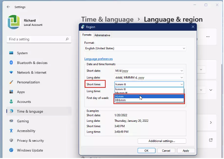The image size is (224, 159).
Task: Click example long date Thursday, January 20, 2022
Action: 131,121
